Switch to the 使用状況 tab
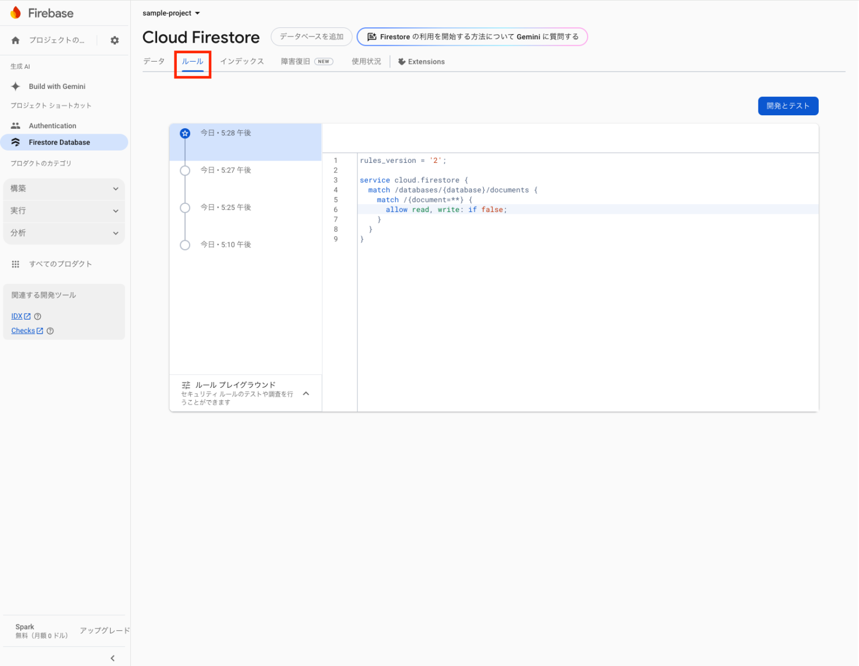Image resolution: width=859 pixels, height=666 pixels. coord(366,62)
